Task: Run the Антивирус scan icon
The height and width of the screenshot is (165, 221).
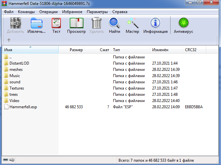Action: click(183, 26)
